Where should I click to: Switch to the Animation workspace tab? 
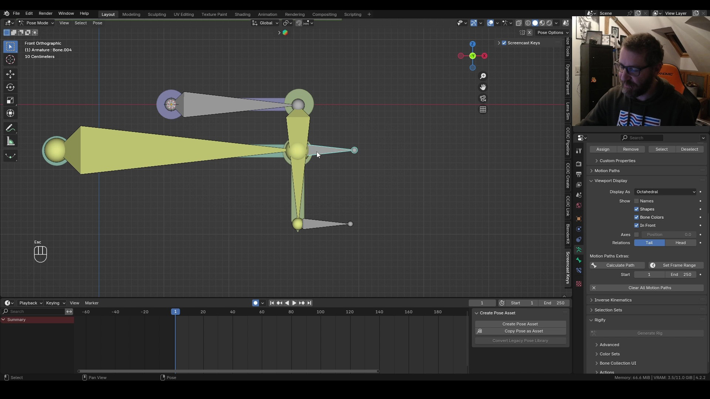click(x=267, y=14)
